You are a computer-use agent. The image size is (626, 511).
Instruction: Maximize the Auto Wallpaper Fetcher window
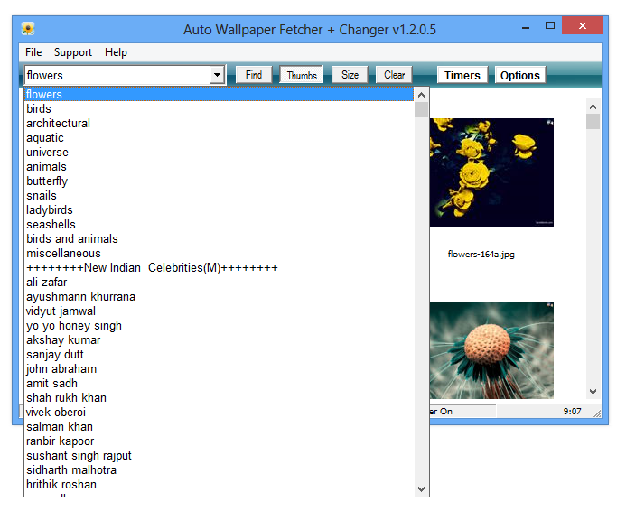550,25
